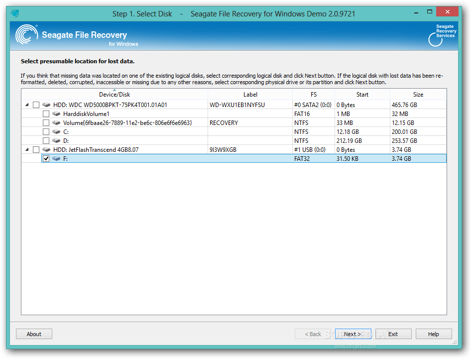Check the JetFlashTranscend checkbox
Image resolution: width=472 pixels, height=359 pixels.
click(36, 149)
